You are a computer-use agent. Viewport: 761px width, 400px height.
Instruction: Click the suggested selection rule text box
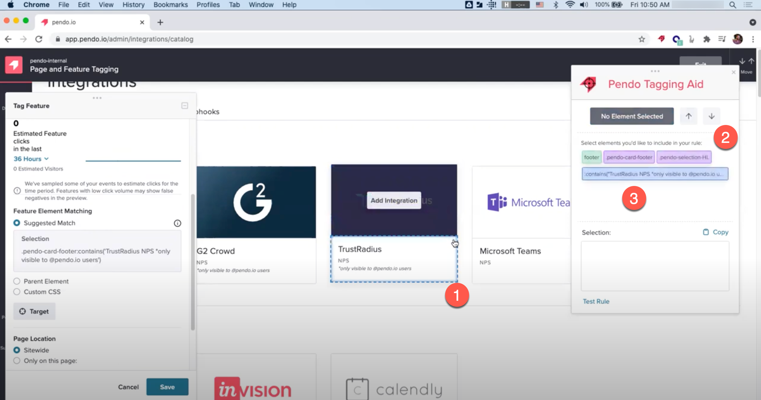[x=97, y=251]
